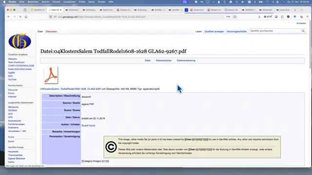Image resolution: width=312 pixels, height=175 pixels.
Task: Open the browser home page icon
Action: pos(26,17)
